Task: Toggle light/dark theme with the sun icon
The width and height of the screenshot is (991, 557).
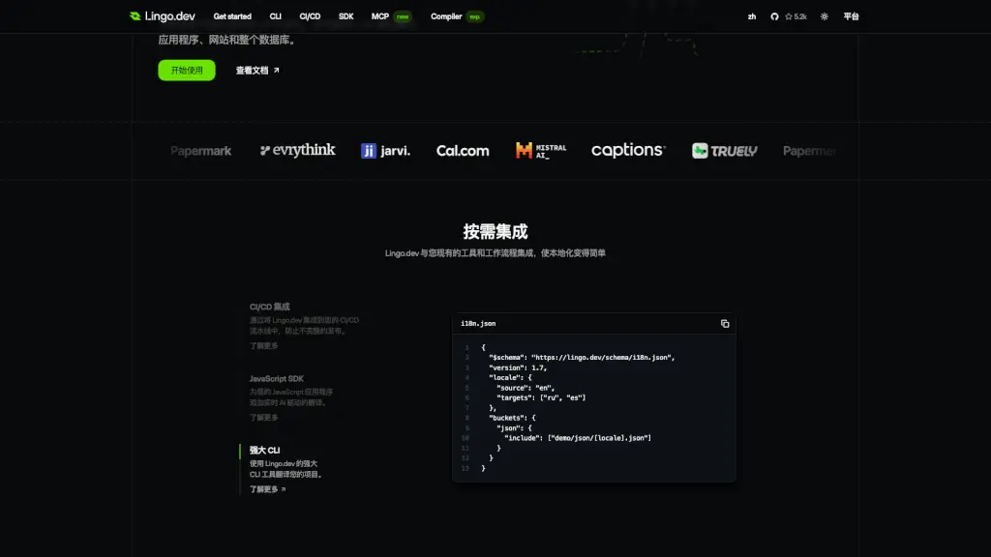Action: click(824, 15)
